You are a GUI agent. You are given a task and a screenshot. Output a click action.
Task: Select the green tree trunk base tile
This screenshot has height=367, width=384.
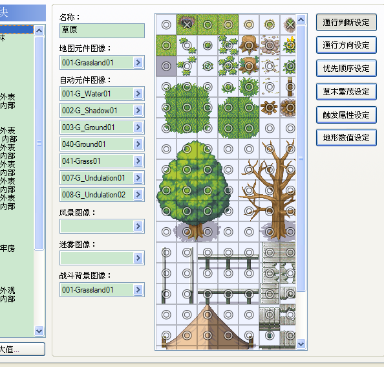tap(187, 232)
